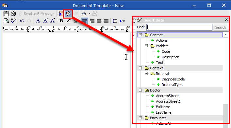The image size is (231, 128).
Task: Click the patient import icon with blue arrow
Action: pos(61,14)
